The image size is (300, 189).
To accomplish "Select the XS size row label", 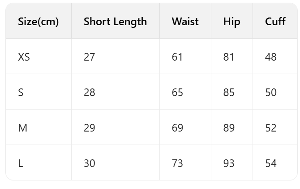I will coord(24,57).
